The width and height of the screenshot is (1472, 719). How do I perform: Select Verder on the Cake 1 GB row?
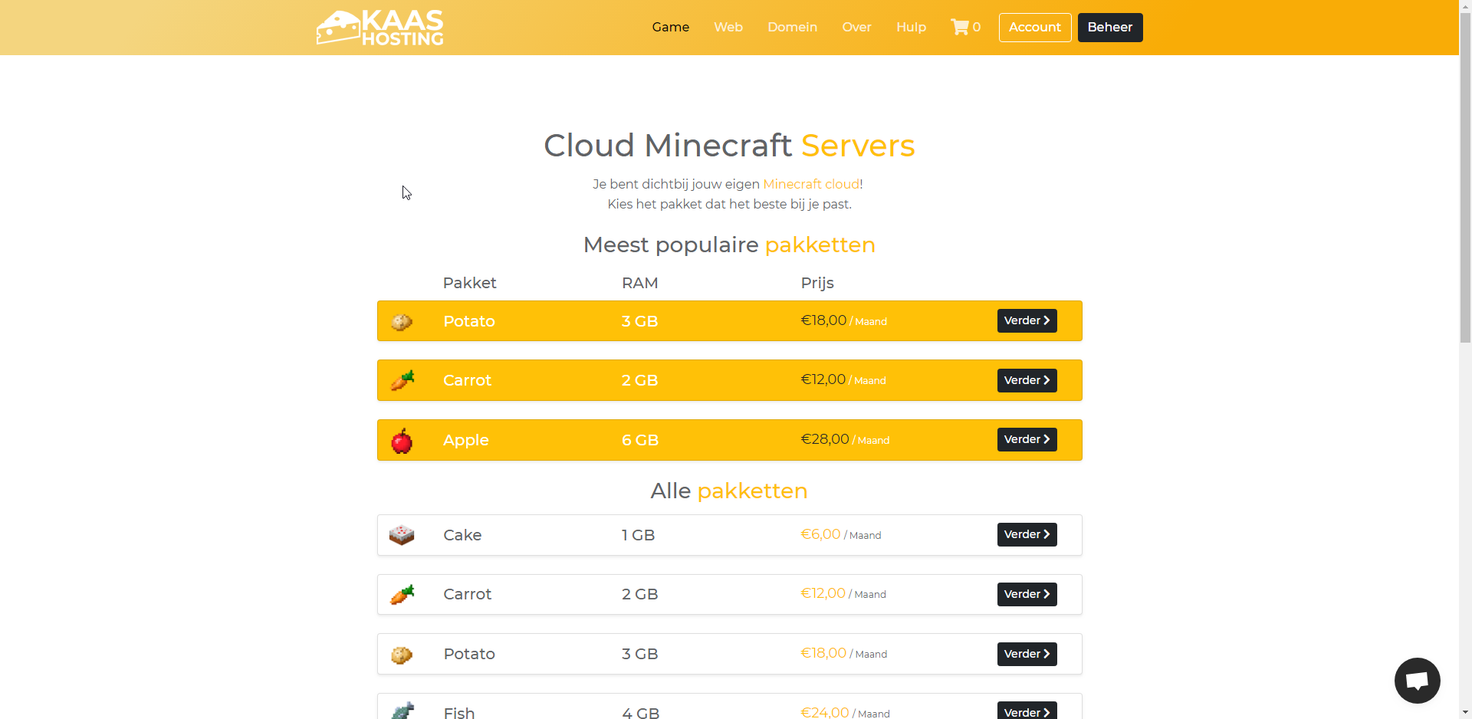click(x=1027, y=535)
